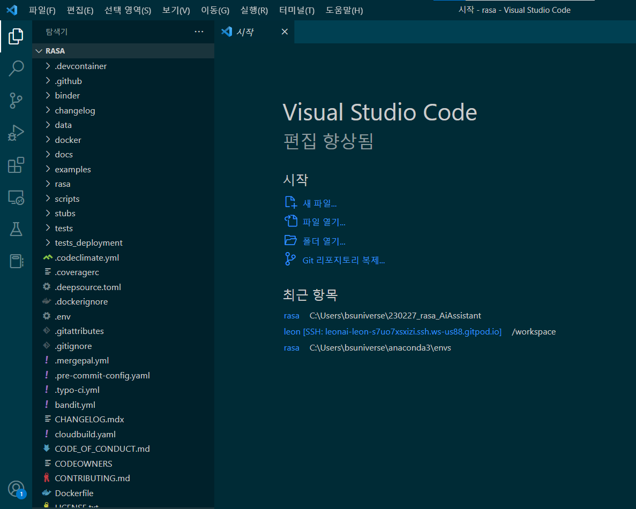The image size is (636, 509).
Task: Click the .codeclimate.yml green icon
Action: pyautogui.click(x=48, y=257)
